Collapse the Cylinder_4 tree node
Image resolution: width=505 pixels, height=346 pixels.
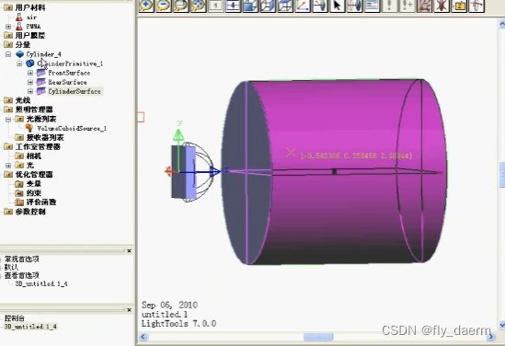click(8, 54)
